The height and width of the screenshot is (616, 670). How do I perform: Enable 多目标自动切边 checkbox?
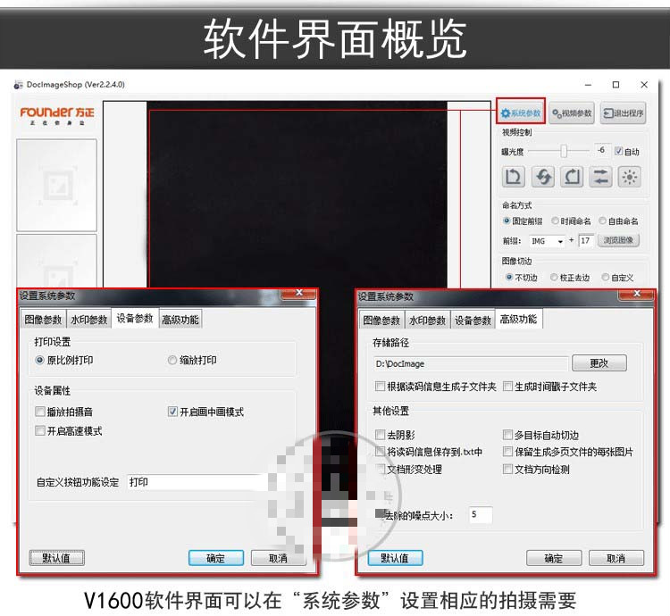(507, 435)
